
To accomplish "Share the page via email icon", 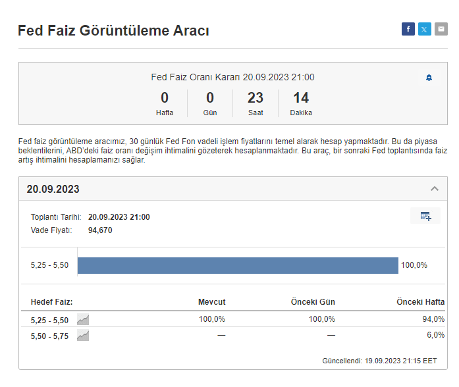I will click(x=441, y=29).
